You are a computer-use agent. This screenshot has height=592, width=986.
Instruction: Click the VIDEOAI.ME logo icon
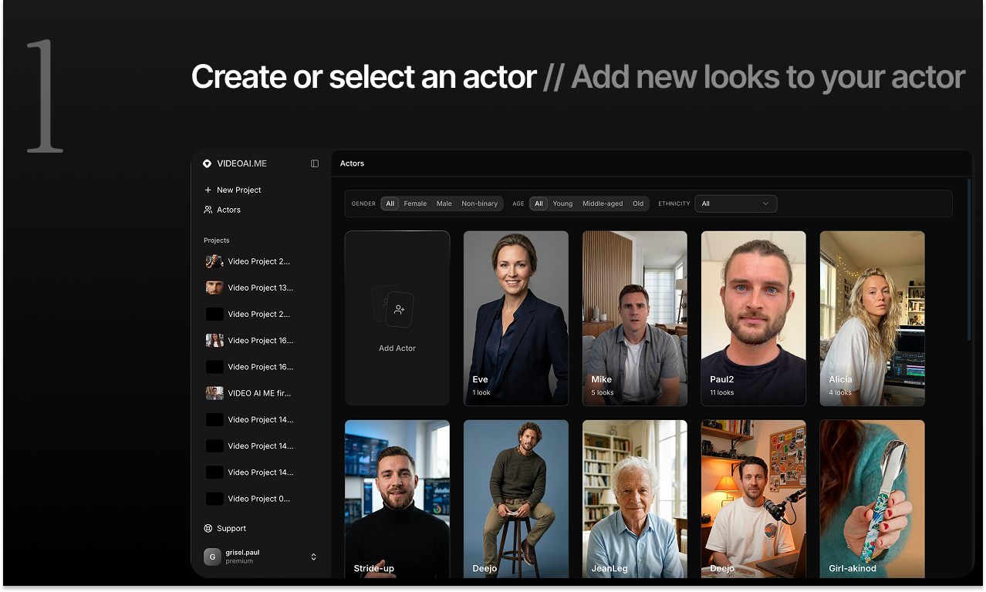[206, 163]
